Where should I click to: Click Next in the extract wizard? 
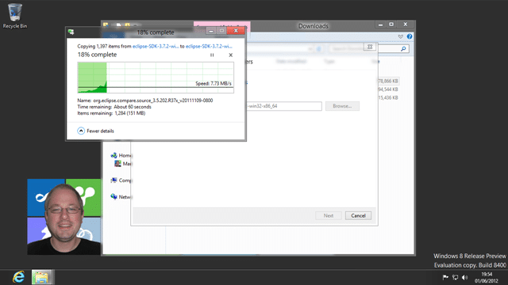tap(328, 215)
